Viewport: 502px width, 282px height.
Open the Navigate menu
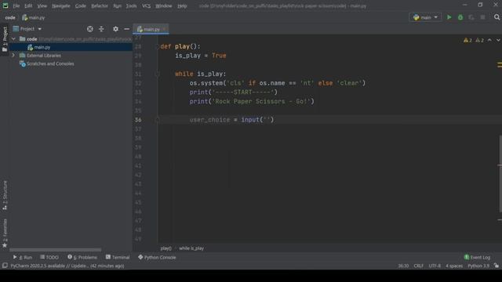tap(61, 5)
